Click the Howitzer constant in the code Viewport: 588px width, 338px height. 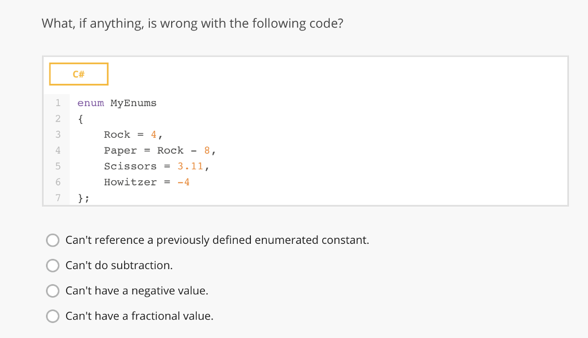[x=130, y=182]
